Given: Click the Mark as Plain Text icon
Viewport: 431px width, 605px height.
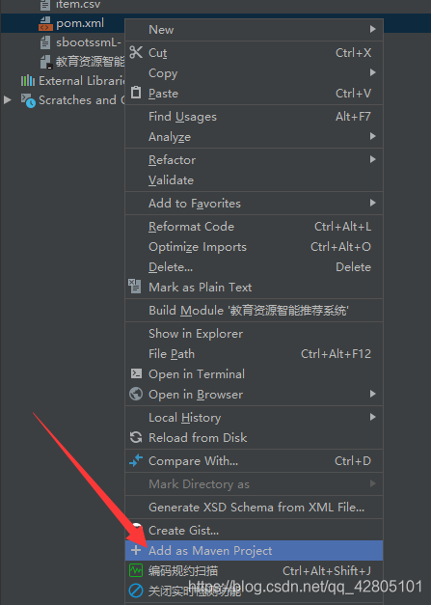Looking at the screenshot, I should click(135, 287).
